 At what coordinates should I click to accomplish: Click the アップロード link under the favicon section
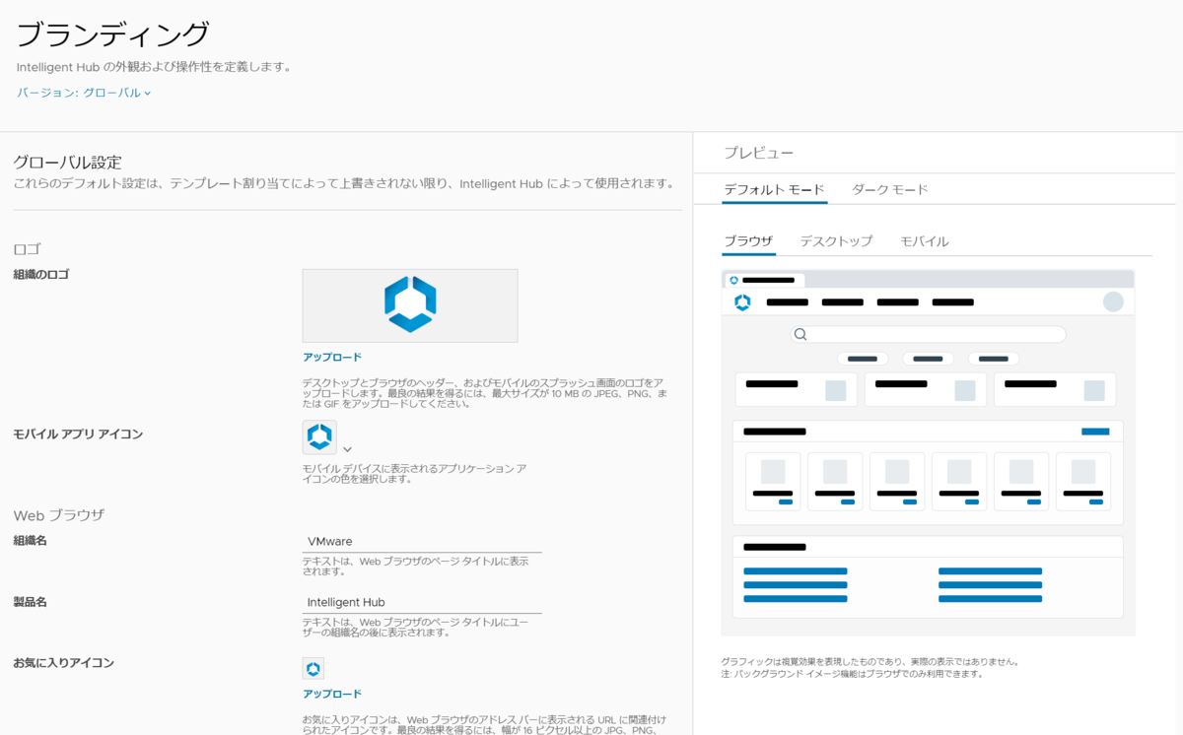(x=332, y=694)
